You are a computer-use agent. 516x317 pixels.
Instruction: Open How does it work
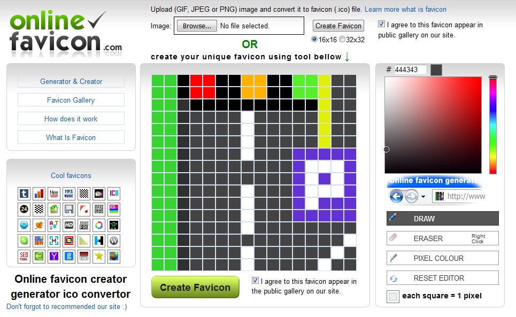pos(71,118)
